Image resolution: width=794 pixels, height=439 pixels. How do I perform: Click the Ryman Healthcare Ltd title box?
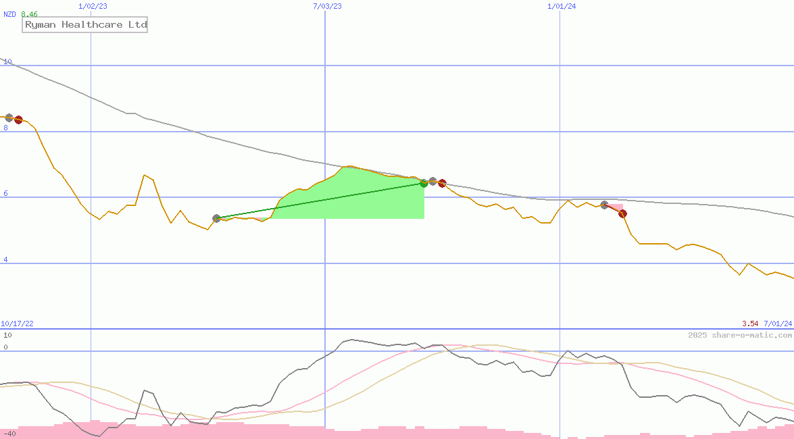tap(85, 25)
